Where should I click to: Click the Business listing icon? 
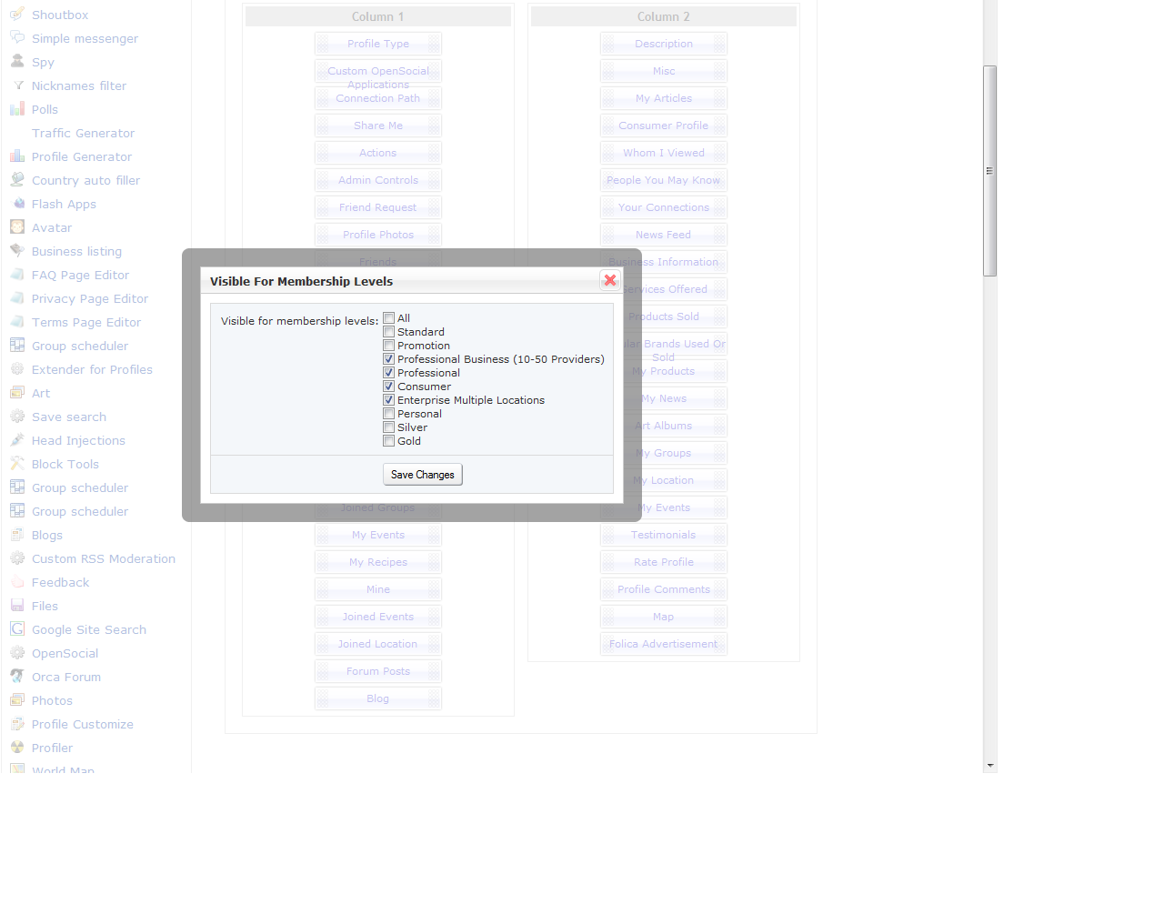click(x=17, y=251)
